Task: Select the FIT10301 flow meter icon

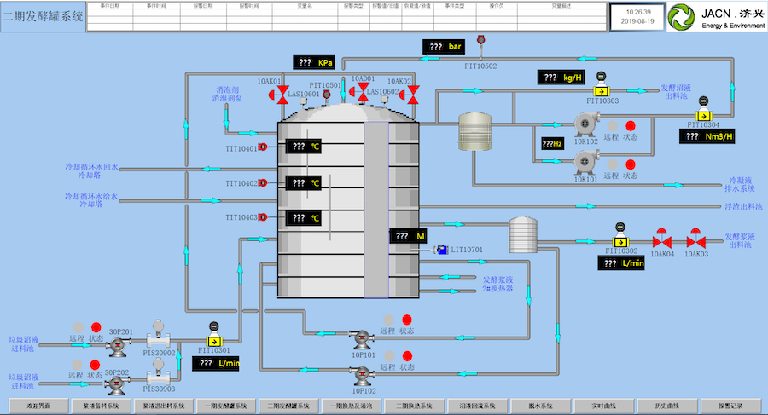Action: coord(214,335)
